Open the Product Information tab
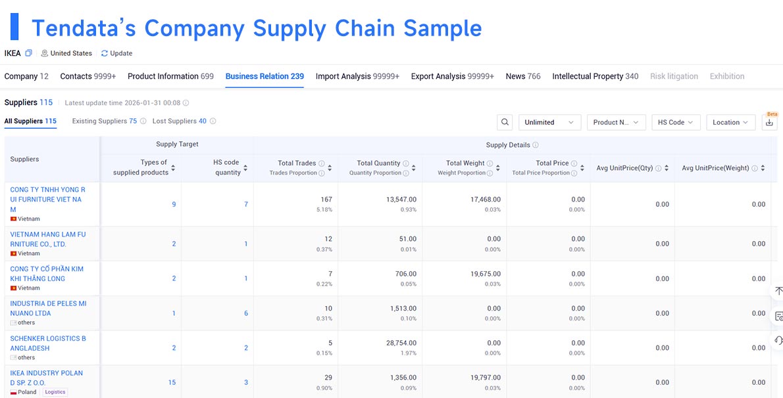This screenshot has height=398, width=783. [171, 76]
